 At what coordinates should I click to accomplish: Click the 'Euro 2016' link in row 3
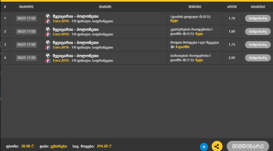(x=61, y=47)
